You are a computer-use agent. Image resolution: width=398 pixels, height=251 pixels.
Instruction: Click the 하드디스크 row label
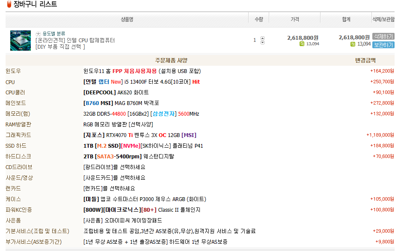point(18,156)
